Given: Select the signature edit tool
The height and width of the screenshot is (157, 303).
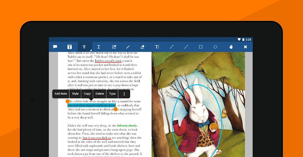Looking at the screenshot, I should [x=114, y=47].
